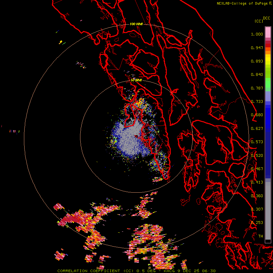Screen dimensions: 273x273
Task: Click the TH threshold label
Action: coord(261,236)
